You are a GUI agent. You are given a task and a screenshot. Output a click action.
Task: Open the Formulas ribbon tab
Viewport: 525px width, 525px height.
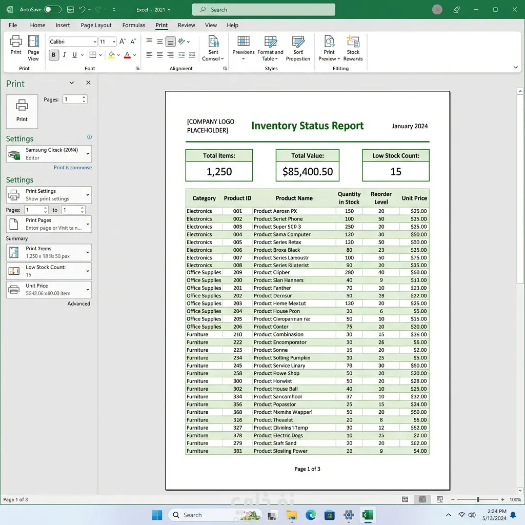pyautogui.click(x=134, y=25)
